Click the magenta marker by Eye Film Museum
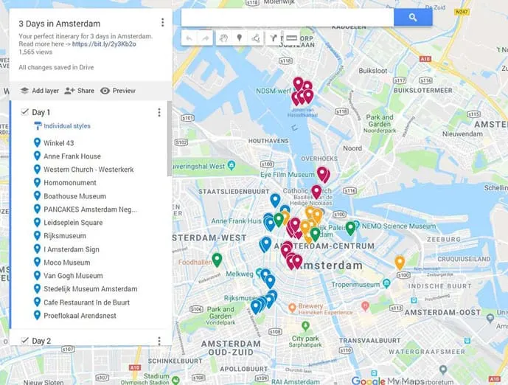The width and height of the screenshot is (508, 385). [x=322, y=173]
